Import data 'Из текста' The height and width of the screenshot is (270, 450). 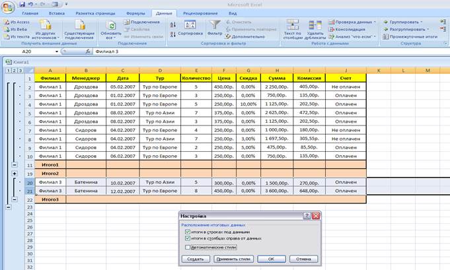point(17,37)
